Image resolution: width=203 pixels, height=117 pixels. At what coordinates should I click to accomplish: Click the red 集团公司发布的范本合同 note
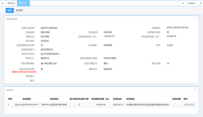click(24, 72)
